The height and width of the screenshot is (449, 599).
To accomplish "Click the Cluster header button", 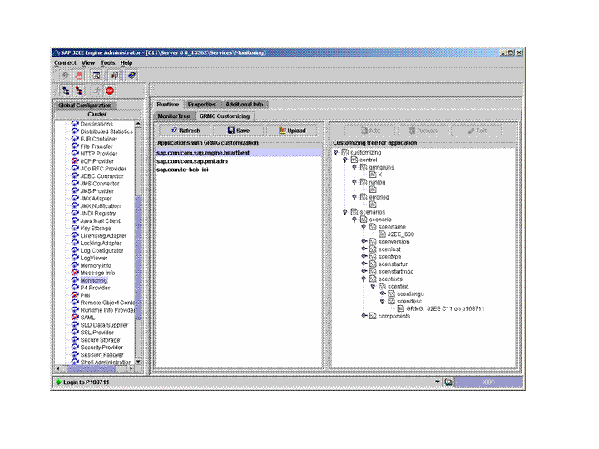I will (97, 114).
